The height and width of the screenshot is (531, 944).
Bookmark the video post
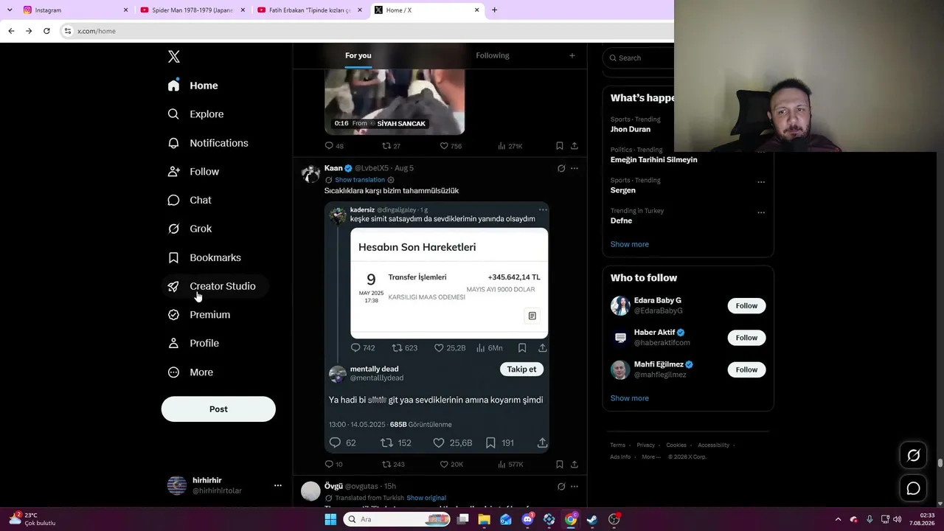560,146
